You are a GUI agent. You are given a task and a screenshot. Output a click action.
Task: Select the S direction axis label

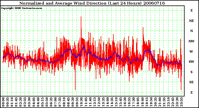(192, 72)
